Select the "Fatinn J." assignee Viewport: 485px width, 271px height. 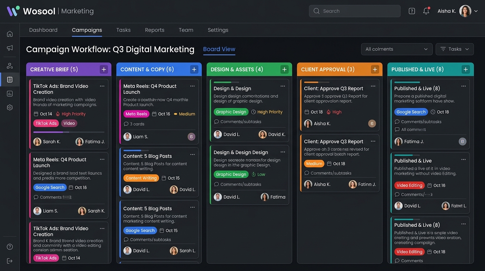(362, 184)
